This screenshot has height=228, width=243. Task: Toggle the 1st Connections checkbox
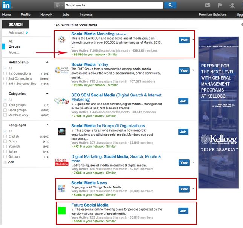tap(5, 73)
